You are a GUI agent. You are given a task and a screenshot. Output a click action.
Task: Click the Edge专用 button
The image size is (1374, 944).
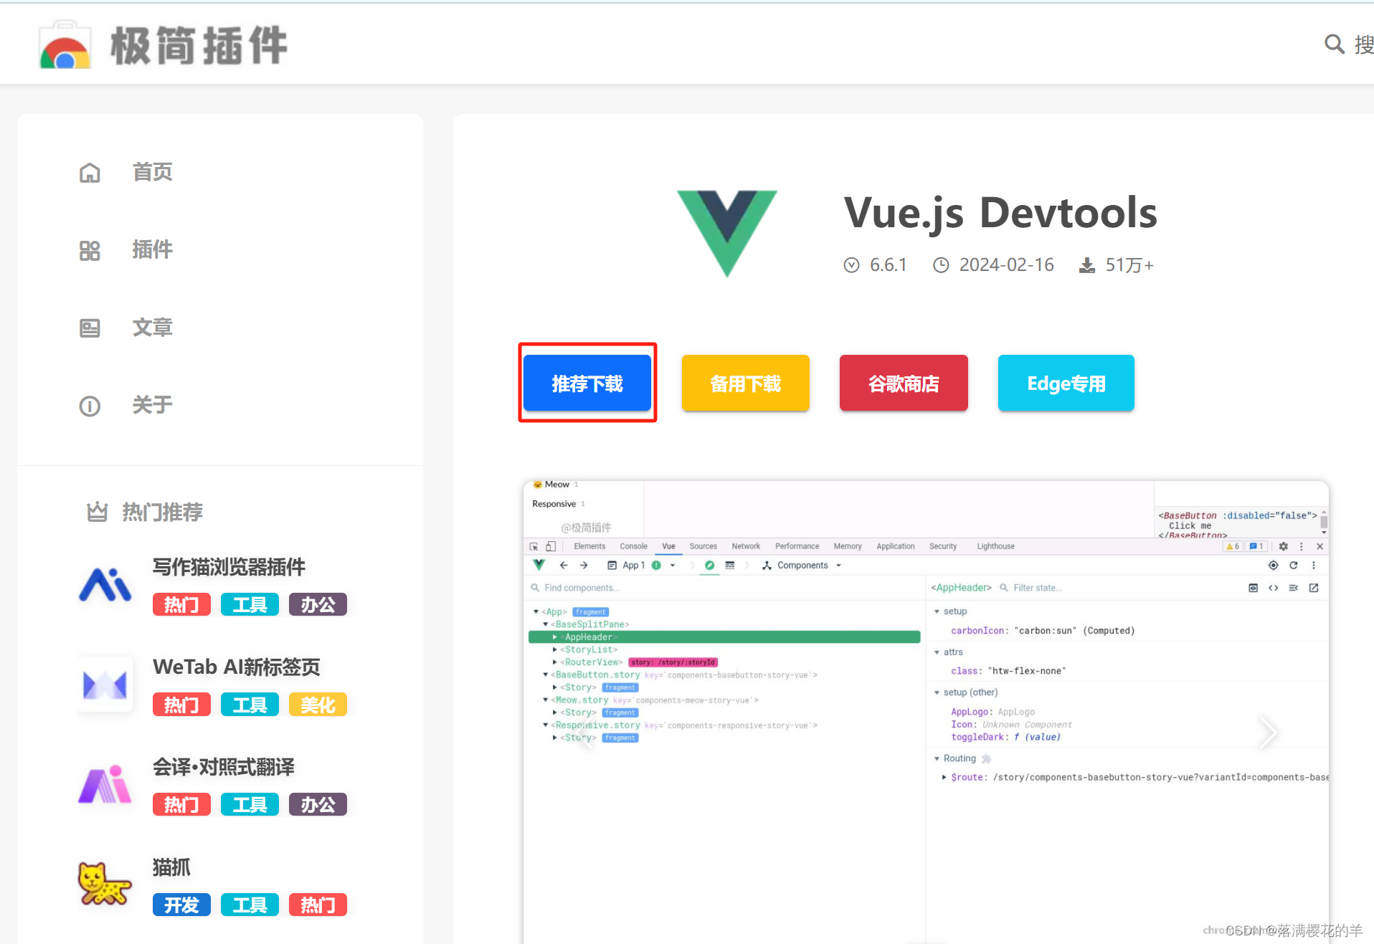click(1066, 383)
